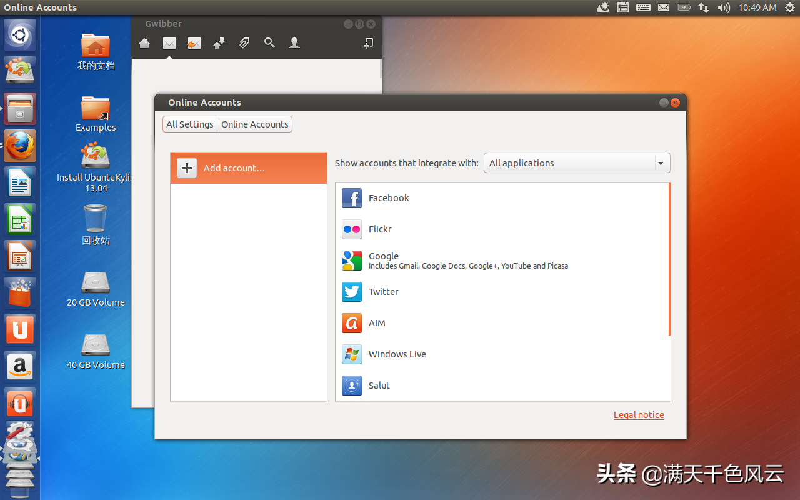Open 20 GB Volume desktop drive
The width and height of the screenshot is (800, 500).
pyautogui.click(x=96, y=289)
